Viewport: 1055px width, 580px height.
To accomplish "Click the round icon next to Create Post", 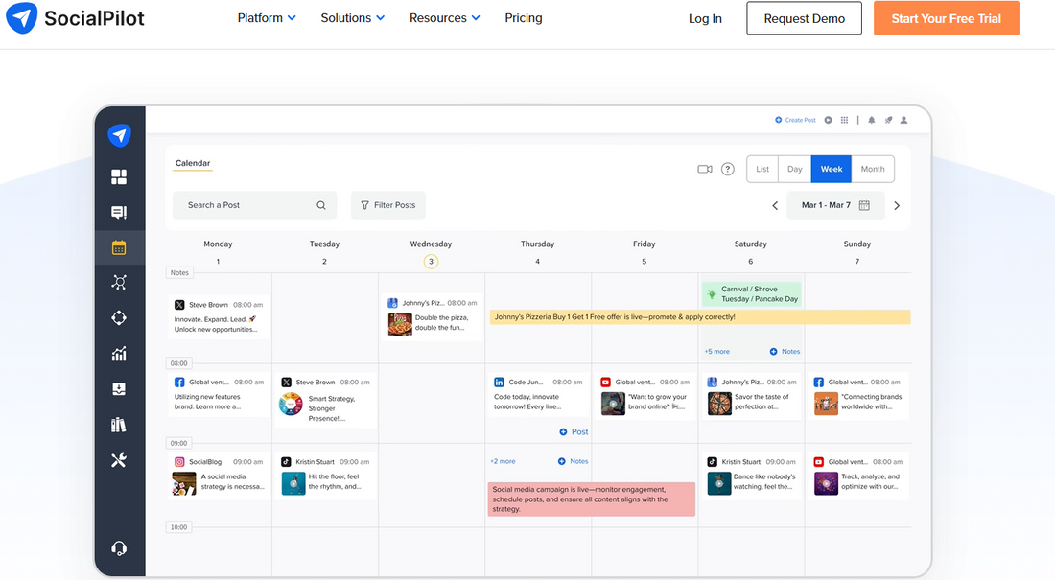I will [x=829, y=120].
